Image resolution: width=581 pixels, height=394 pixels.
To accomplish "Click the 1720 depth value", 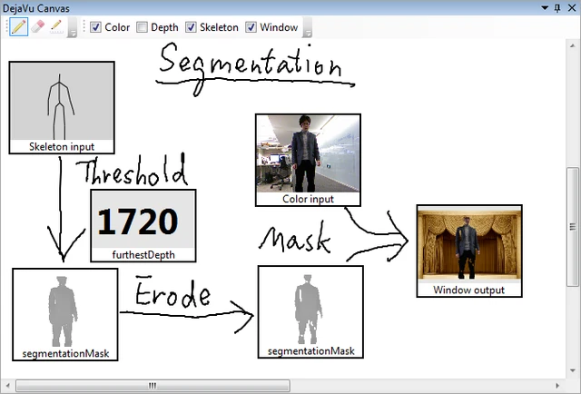I will coord(138,222).
